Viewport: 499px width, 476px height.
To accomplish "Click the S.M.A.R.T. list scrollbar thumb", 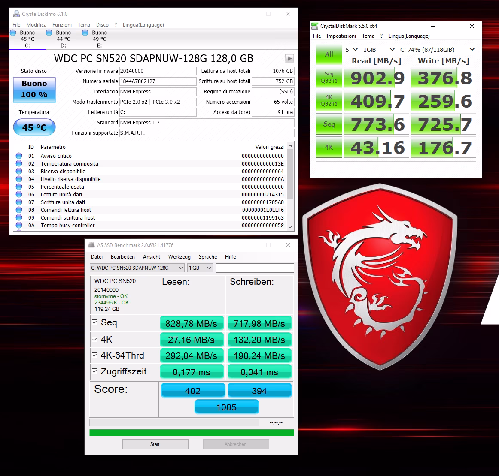I will pyautogui.click(x=290, y=174).
